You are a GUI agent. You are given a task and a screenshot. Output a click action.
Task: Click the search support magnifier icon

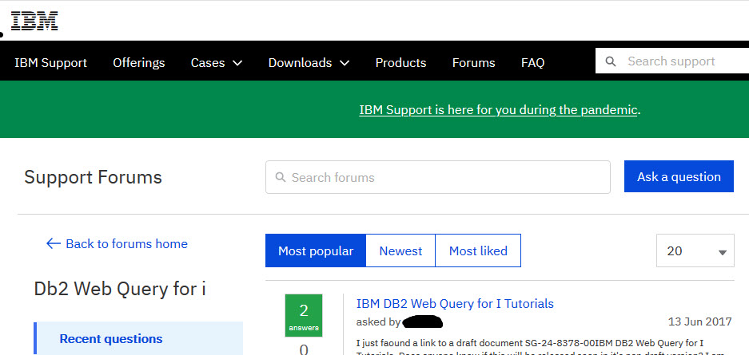tap(610, 61)
